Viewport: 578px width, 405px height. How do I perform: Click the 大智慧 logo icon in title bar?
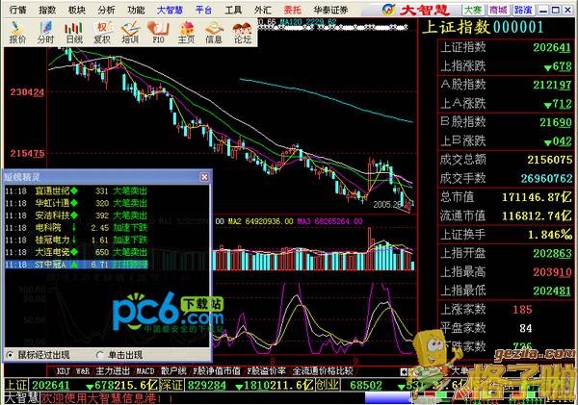pos(388,10)
